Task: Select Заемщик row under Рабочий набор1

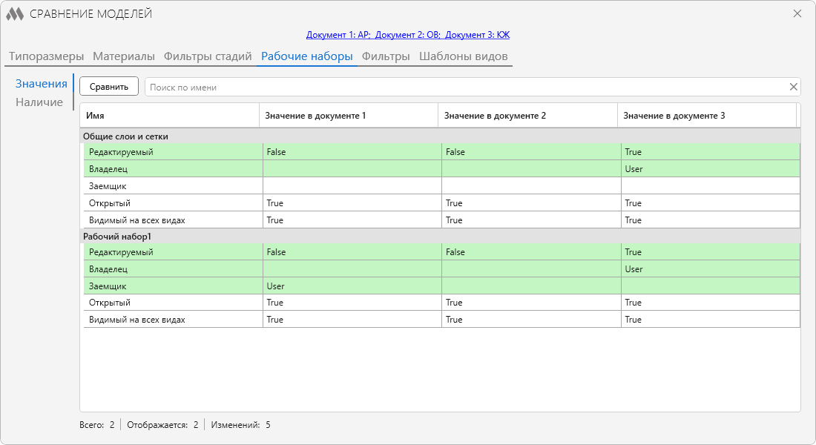Action: 442,286
